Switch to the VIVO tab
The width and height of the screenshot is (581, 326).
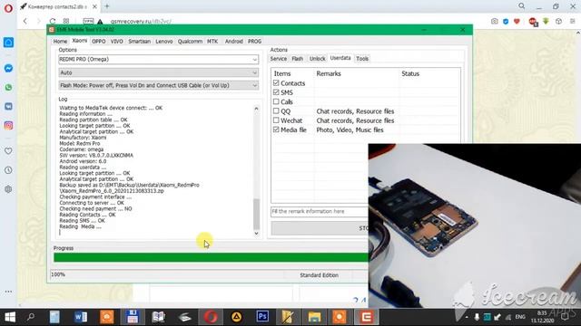117,42
